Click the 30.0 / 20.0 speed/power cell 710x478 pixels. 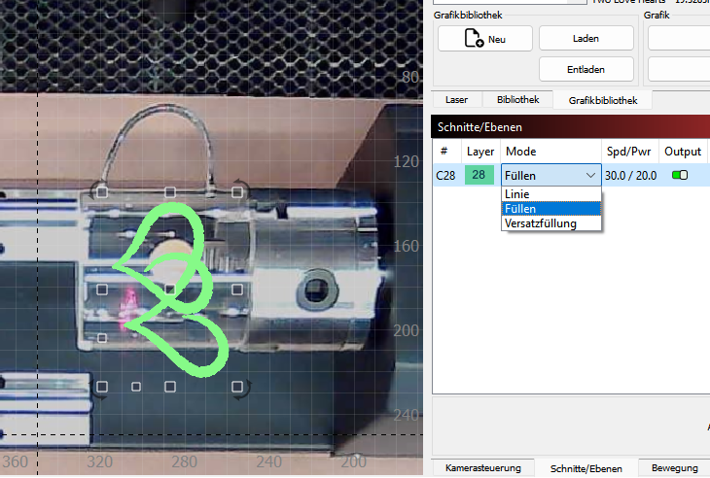point(628,176)
